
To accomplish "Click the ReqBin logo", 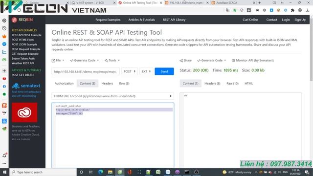I will tap(22, 20).
